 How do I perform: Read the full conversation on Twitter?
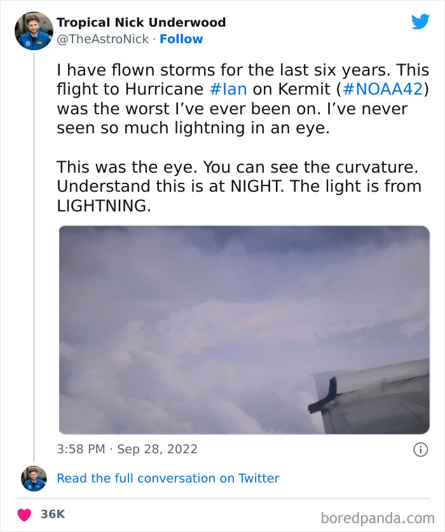pos(168,478)
